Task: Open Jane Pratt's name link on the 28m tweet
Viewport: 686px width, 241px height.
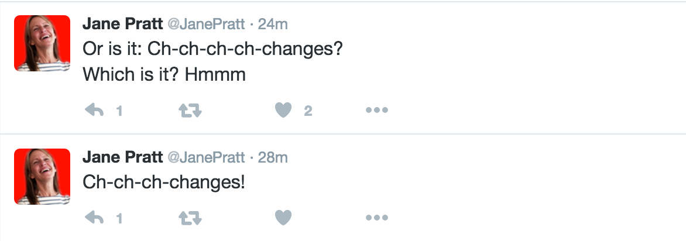Action: tap(122, 157)
